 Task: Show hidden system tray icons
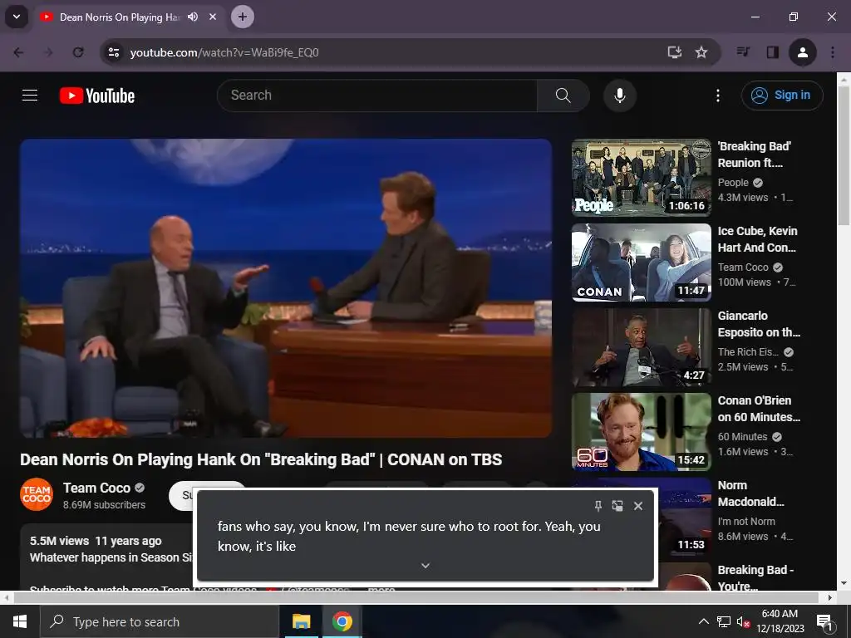tap(703, 621)
